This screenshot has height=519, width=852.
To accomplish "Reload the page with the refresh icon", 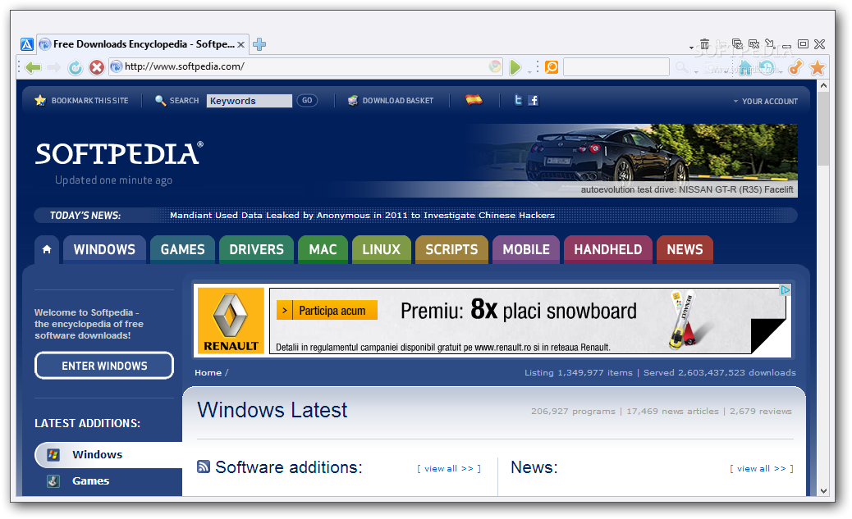I will pos(76,67).
